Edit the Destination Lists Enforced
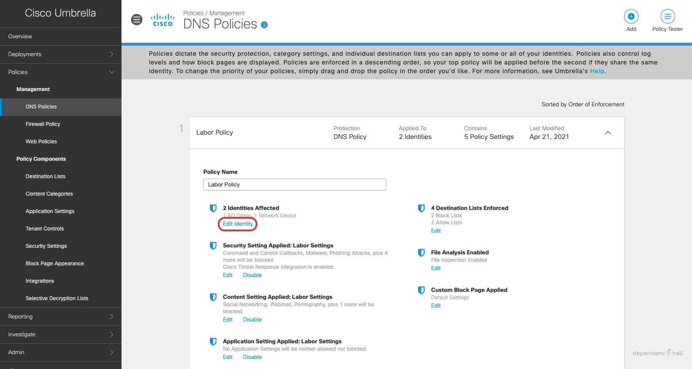The width and height of the screenshot is (692, 369). [x=436, y=231]
